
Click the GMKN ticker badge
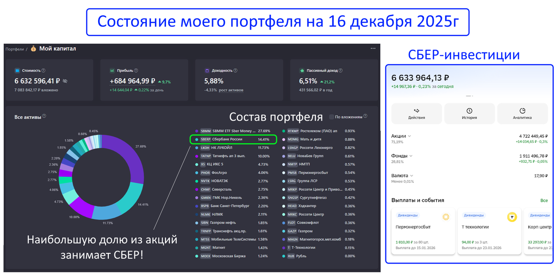pyautogui.click(x=206, y=197)
